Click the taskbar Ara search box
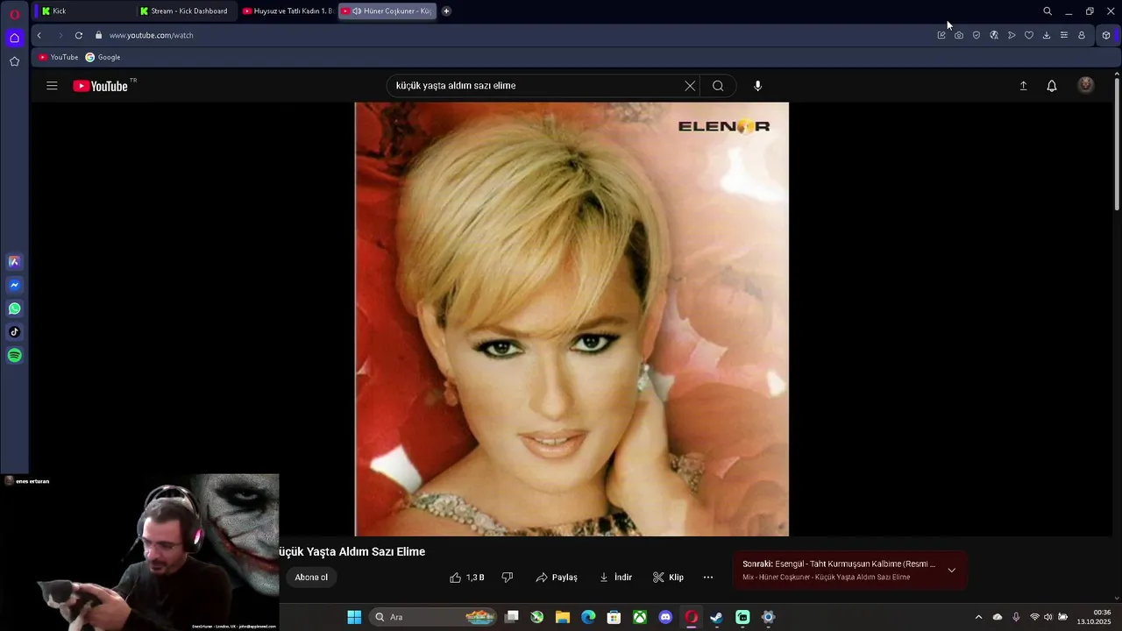Screen dimensions: 1122x631 click(434, 617)
